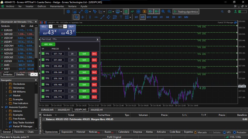Click Set button for TP3

84,66
